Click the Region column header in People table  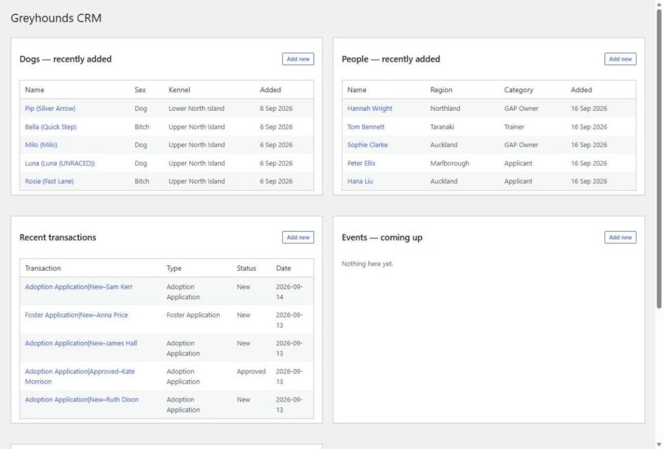441,89
